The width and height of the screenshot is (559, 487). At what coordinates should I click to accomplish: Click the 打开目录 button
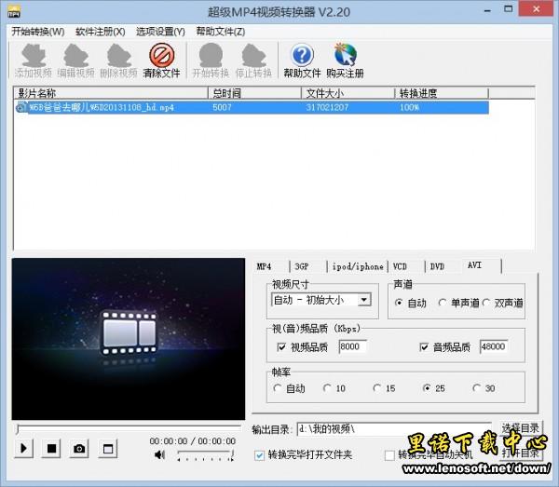coord(520,453)
